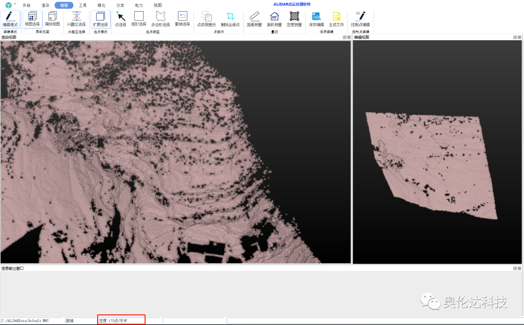The image size is (524, 325).
Task: Activate 编辑模式 edit mode pencil tool
Action: point(10,18)
